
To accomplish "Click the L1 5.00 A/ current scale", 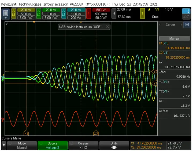I will (26, 14).
